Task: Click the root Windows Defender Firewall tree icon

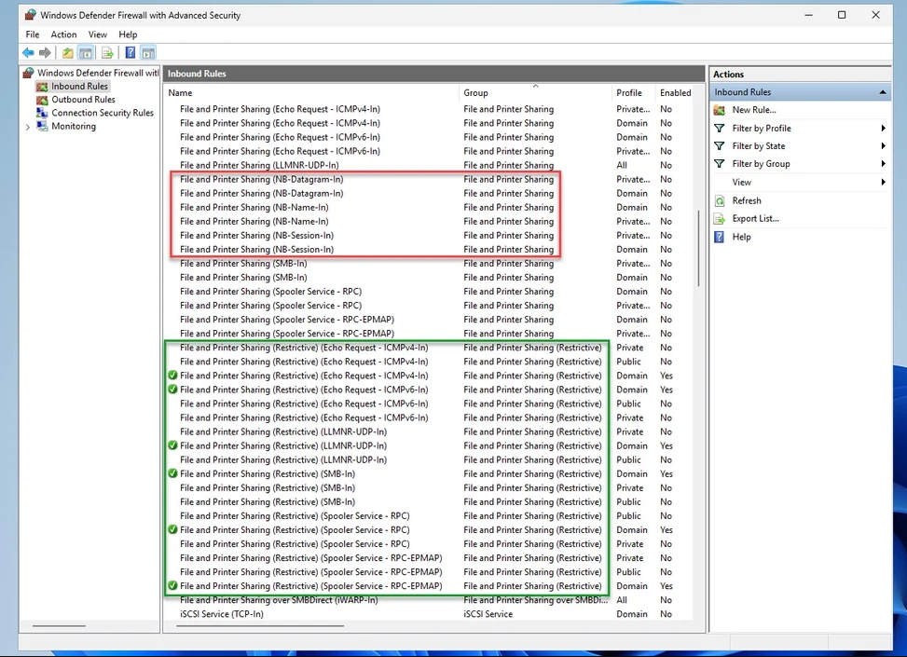Action: point(28,73)
